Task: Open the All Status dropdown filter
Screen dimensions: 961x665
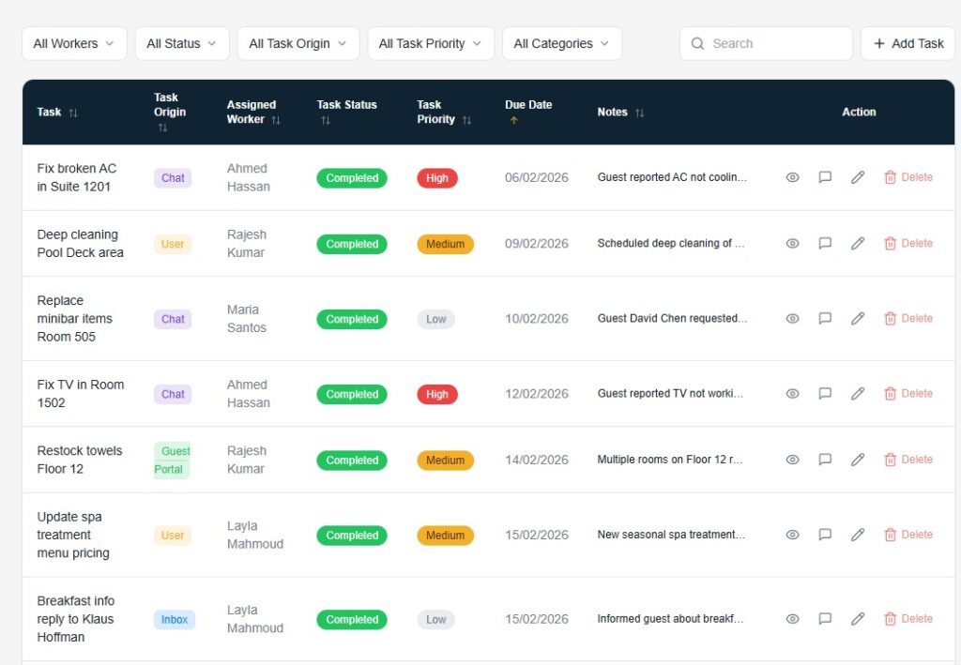Action: pos(181,43)
